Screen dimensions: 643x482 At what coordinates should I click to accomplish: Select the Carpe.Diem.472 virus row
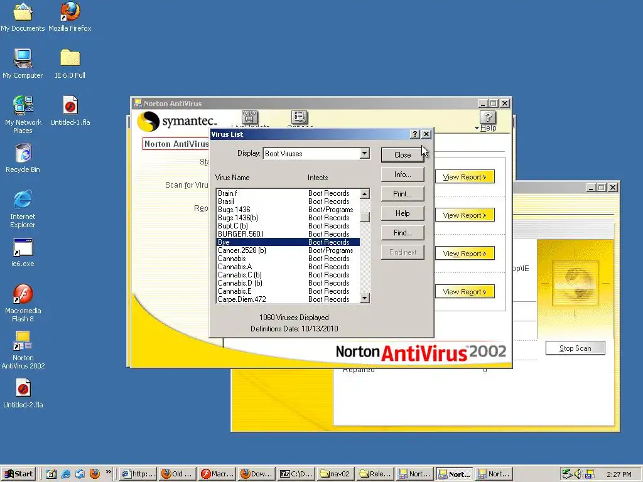tap(288, 299)
